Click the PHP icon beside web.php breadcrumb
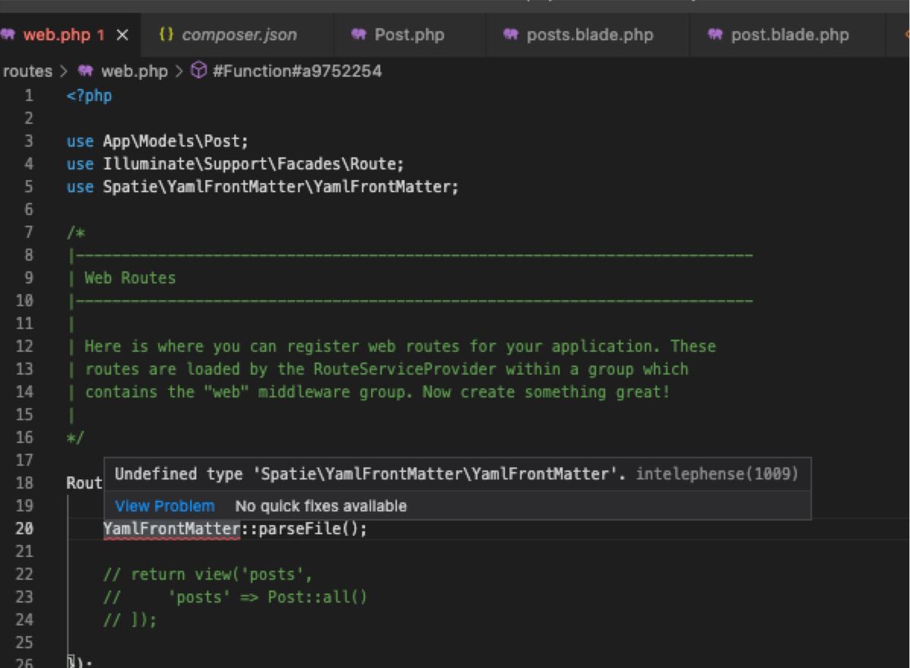 pyautogui.click(x=85, y=71)
